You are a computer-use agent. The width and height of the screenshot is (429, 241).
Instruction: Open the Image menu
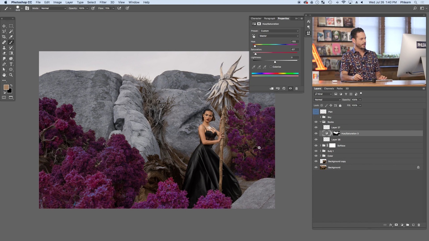(x=57, y=2)
